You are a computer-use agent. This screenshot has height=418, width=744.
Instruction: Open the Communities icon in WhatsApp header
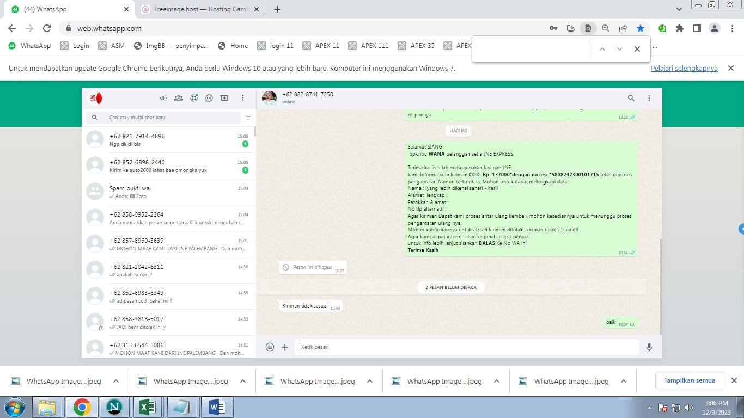click(178, 98)
